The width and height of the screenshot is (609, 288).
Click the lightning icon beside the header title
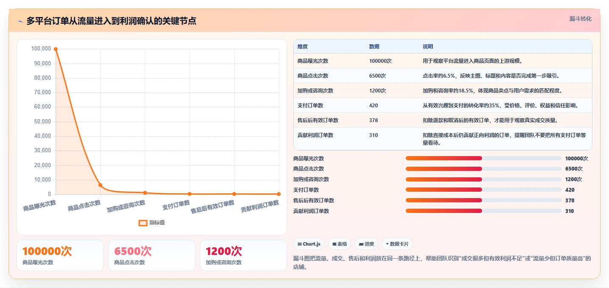20,21
